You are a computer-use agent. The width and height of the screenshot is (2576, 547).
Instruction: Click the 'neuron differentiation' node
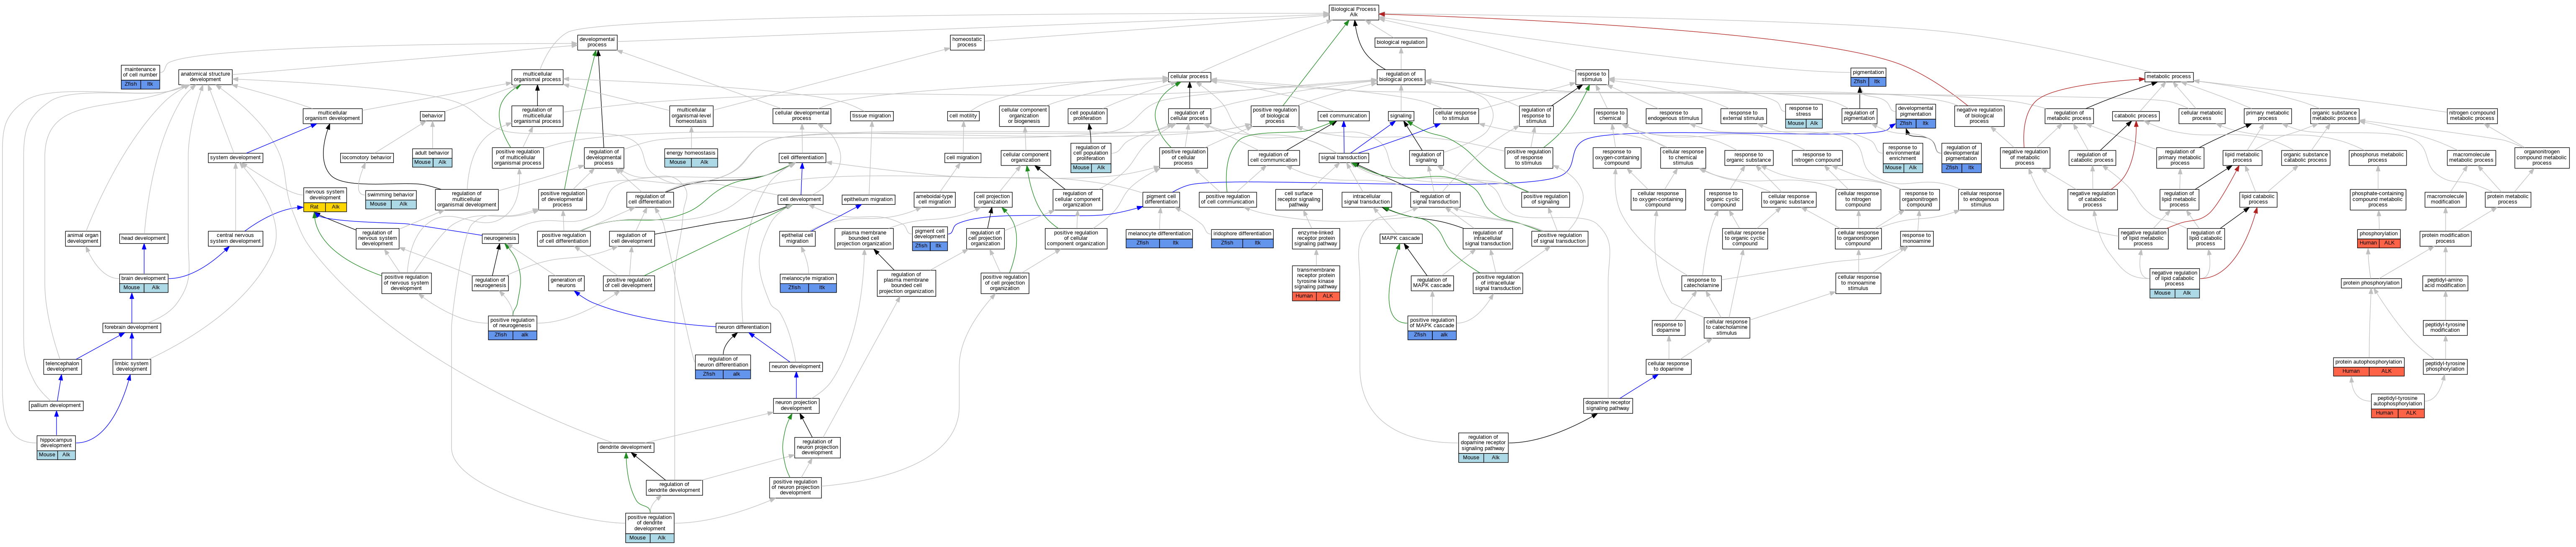coord(743,327)
